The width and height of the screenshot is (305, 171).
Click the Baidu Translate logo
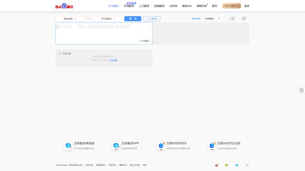(x=64, y=6)
